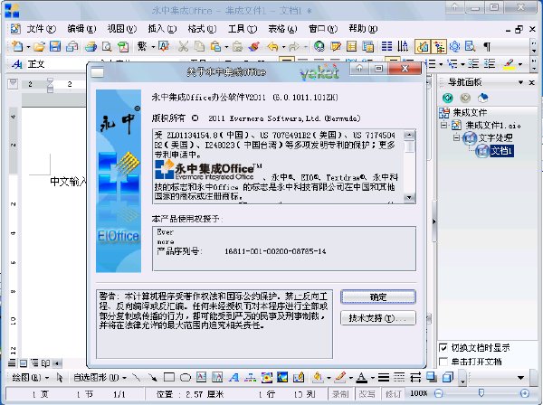Viewport: 543px width, 405px height.
Task: Click the font color A icon
Action: click(x=361, y=377)
